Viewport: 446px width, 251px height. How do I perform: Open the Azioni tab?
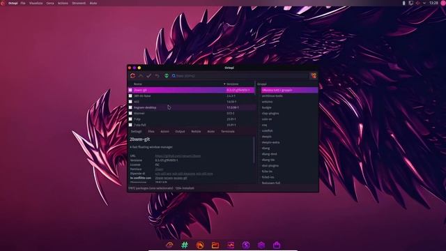coord(164,132)
